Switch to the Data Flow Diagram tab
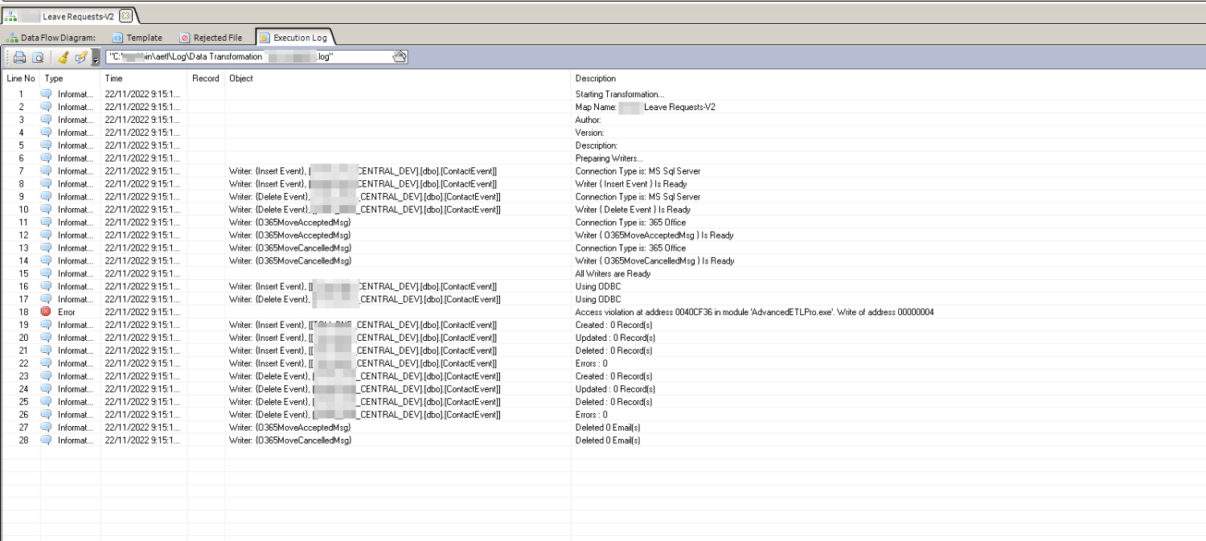This screenshot has height=541, width=1206. click(51, 38)
